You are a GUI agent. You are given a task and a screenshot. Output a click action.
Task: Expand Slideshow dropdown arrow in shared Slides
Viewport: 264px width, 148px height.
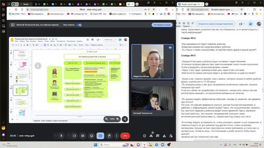pos(115,40)
